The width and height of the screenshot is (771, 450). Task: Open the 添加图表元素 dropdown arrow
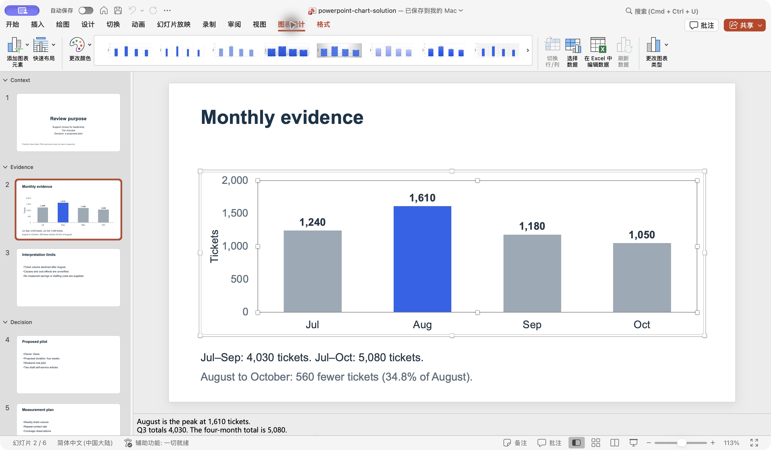(x=27, y=45)
